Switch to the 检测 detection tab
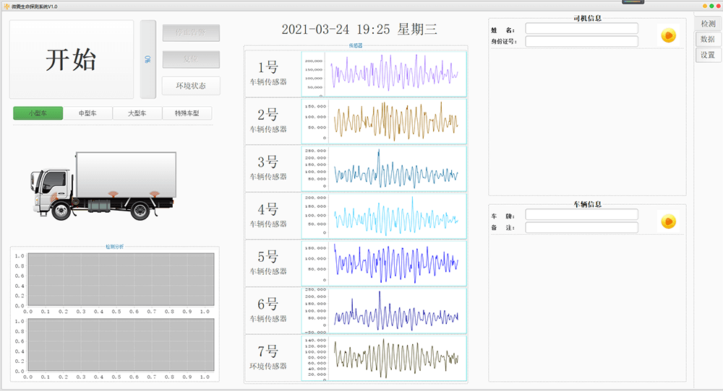 [x=709, y=24]
